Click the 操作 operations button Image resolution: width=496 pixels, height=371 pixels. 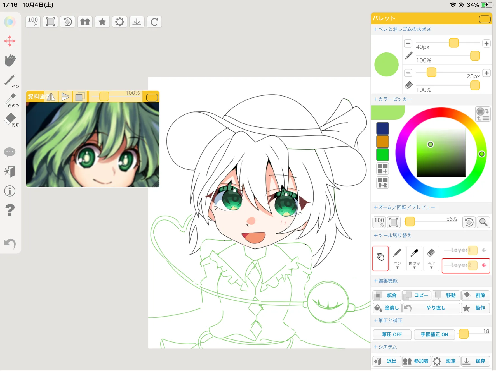click(x=476, y=308)
